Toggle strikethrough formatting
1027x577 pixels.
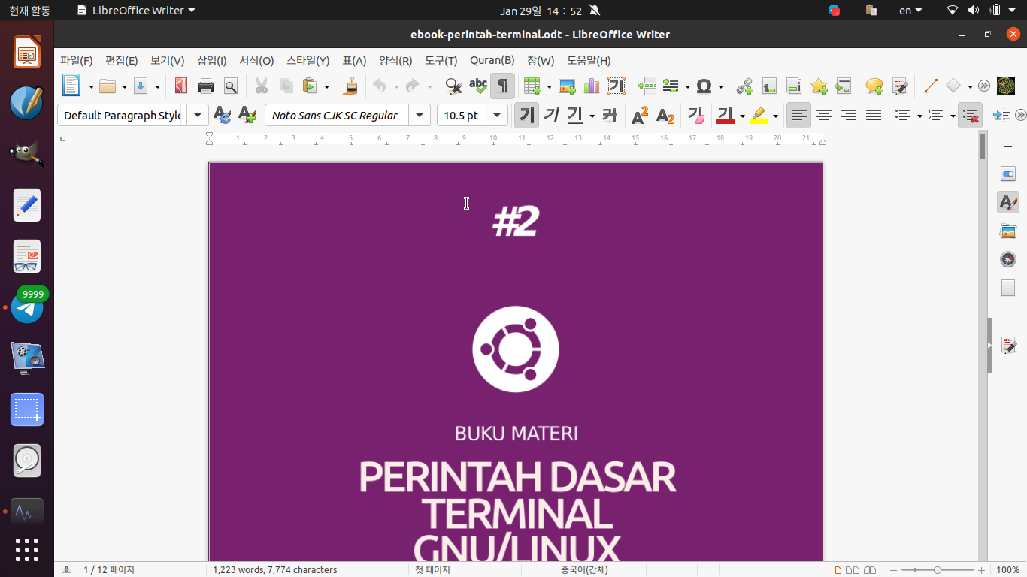610,115
